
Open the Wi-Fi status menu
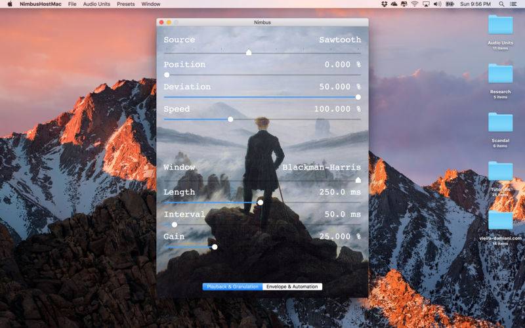click(x=415, y=4)
